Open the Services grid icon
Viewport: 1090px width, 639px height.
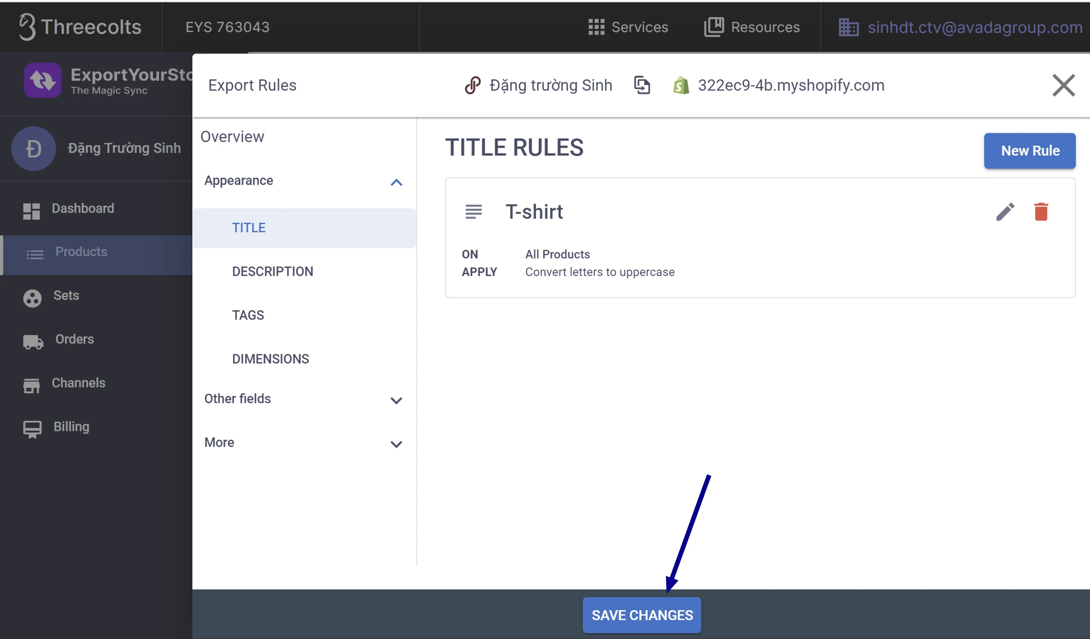point(596,27)
